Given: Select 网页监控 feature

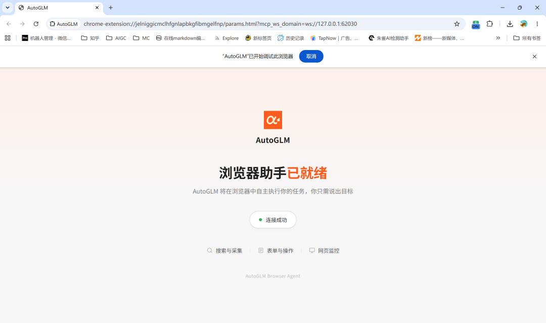Looking at the screenshot, I should coord(324,251).
